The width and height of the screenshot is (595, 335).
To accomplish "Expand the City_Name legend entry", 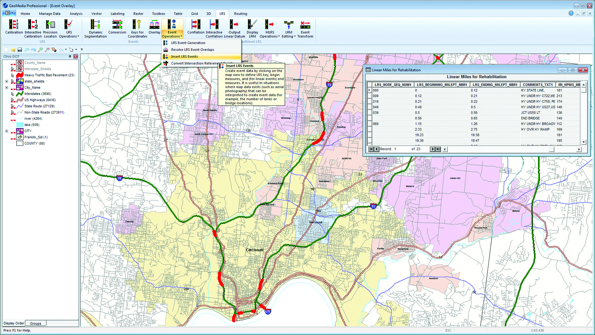I will point(7,88).
